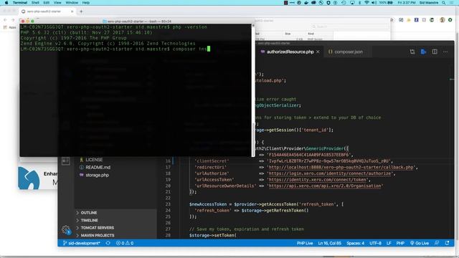459x258 pixels.
Task: Open the volume control in the menu bar
Action: (x=374, y=3)
